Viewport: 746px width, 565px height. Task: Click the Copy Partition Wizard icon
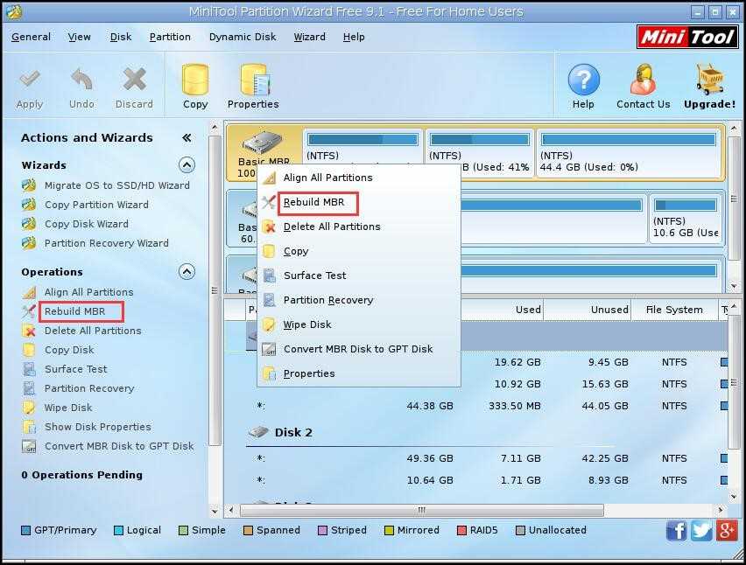point(29,205)
